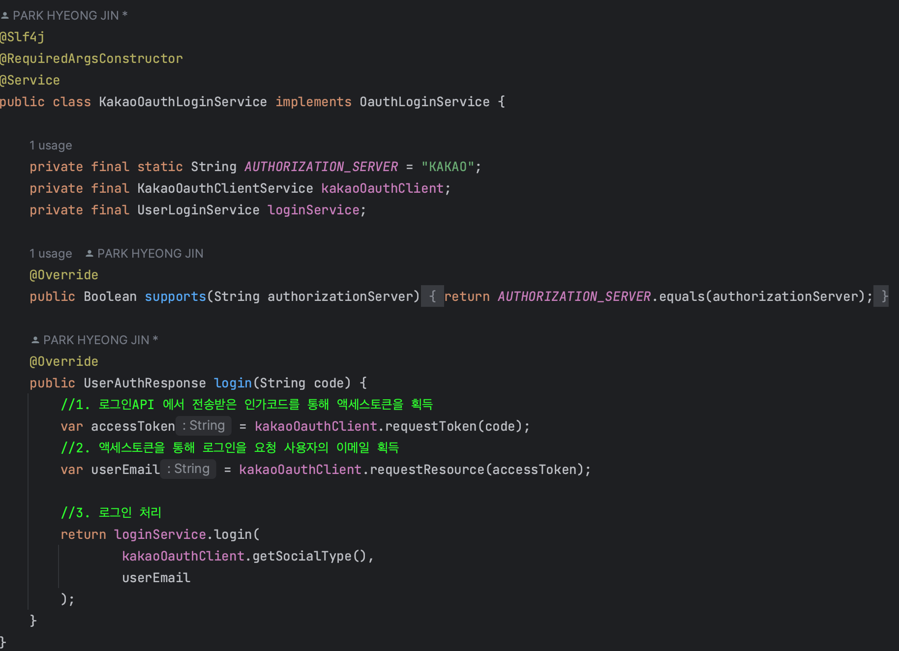899x651 pixels.
Task: Click AUTHORIZATION_SERVER in the field declaration
Action: (x=321, y=167)
